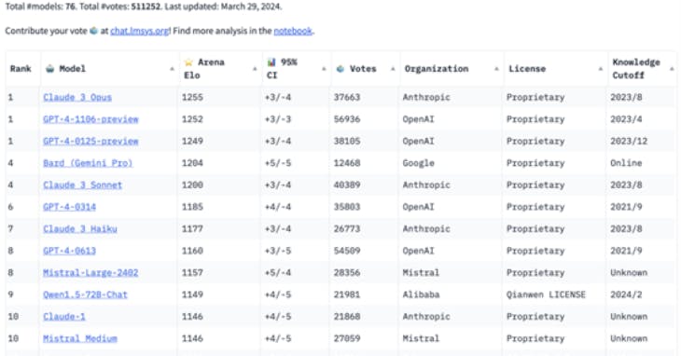The image size is (681, 356).
Task: Click the robot icon beside Model header
Action: point(50,69)
